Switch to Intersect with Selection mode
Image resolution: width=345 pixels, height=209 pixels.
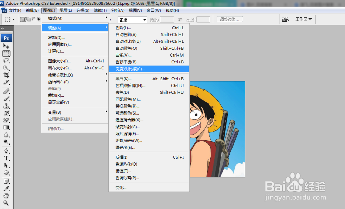click(x=39, y=20)
